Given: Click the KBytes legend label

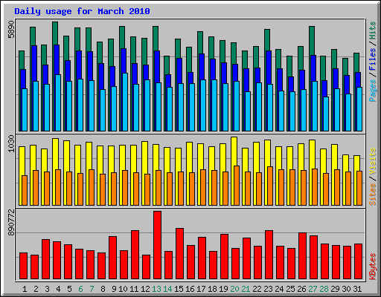Looking at the screenshot, I should click(x=373, y=267).
